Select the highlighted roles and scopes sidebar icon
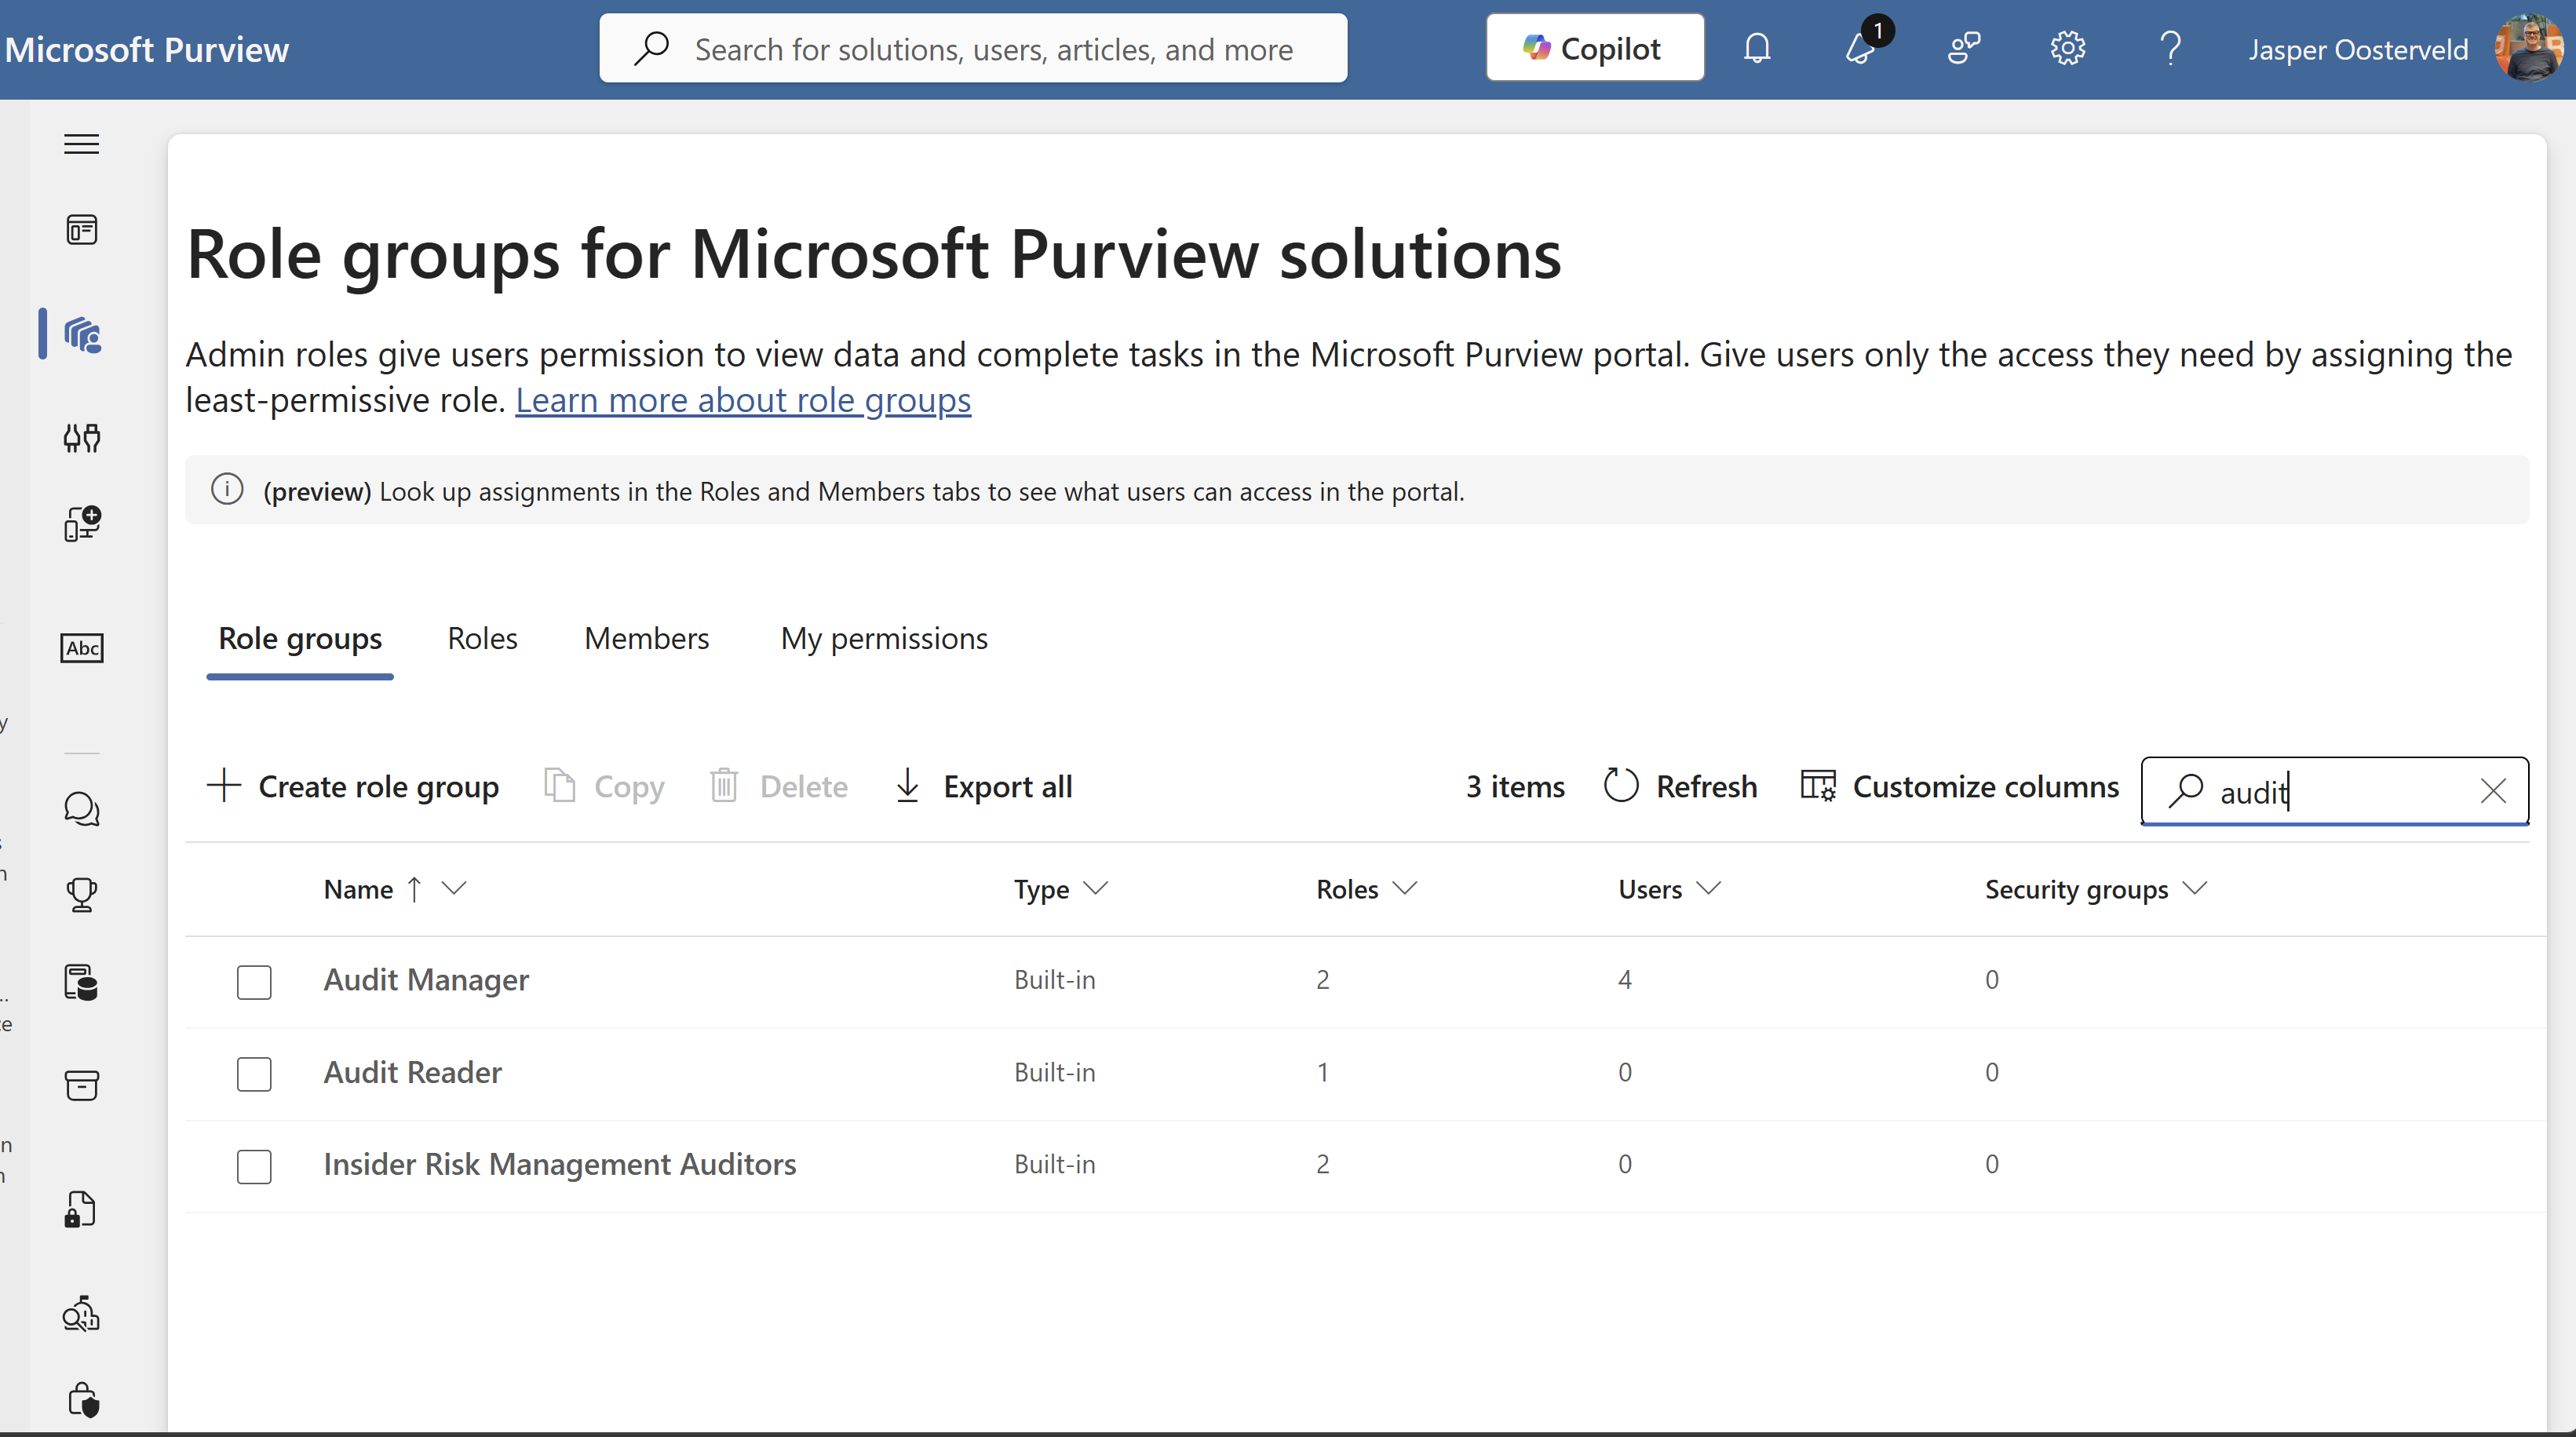Image resolution: width=2576 pixels, height=1437 pixels. 82,335
